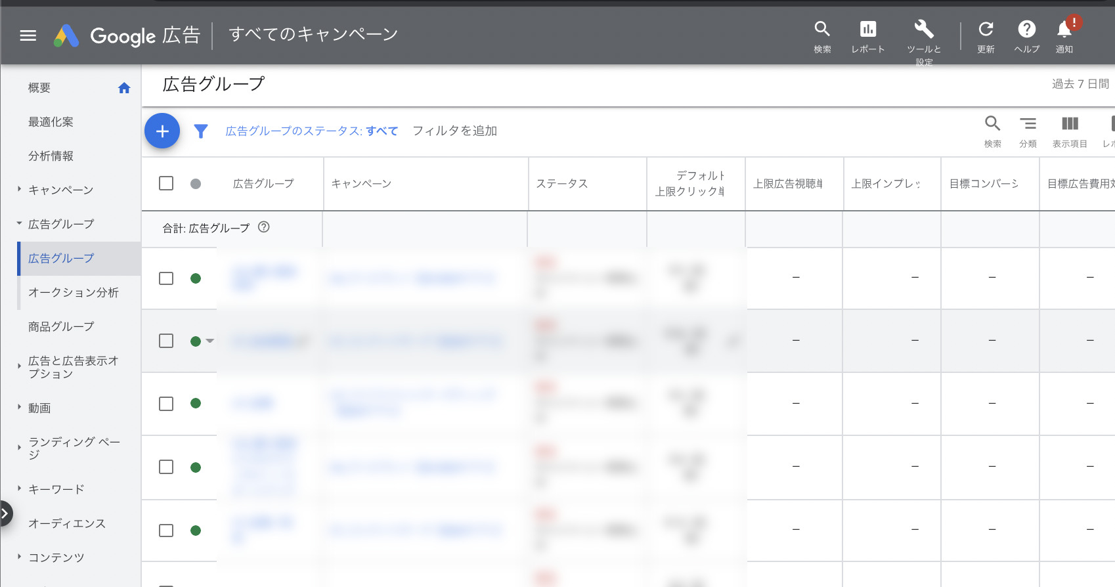Click the 過去 7 日間 date range
This screenshot has width=1115, height=587.
[x=1080, y=84]
